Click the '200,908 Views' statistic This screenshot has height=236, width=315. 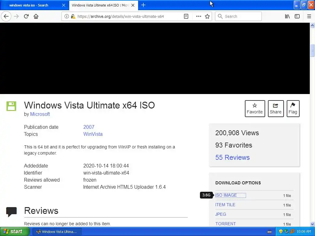point(237,133)
